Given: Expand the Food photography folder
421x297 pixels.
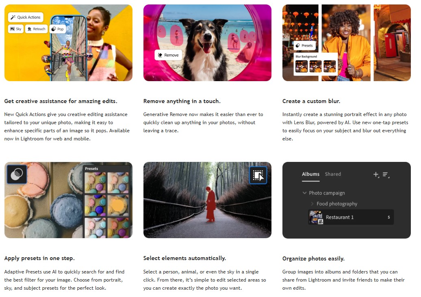Looking at the screenshot, I should pos(312,204).
